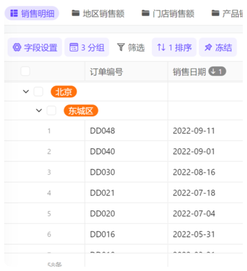Click the grid icon on 销售明细 tab
247x271 pixels.
pos(14,13)
